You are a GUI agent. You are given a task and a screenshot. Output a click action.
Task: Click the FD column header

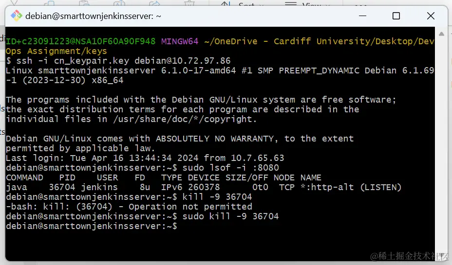(140, 177)
